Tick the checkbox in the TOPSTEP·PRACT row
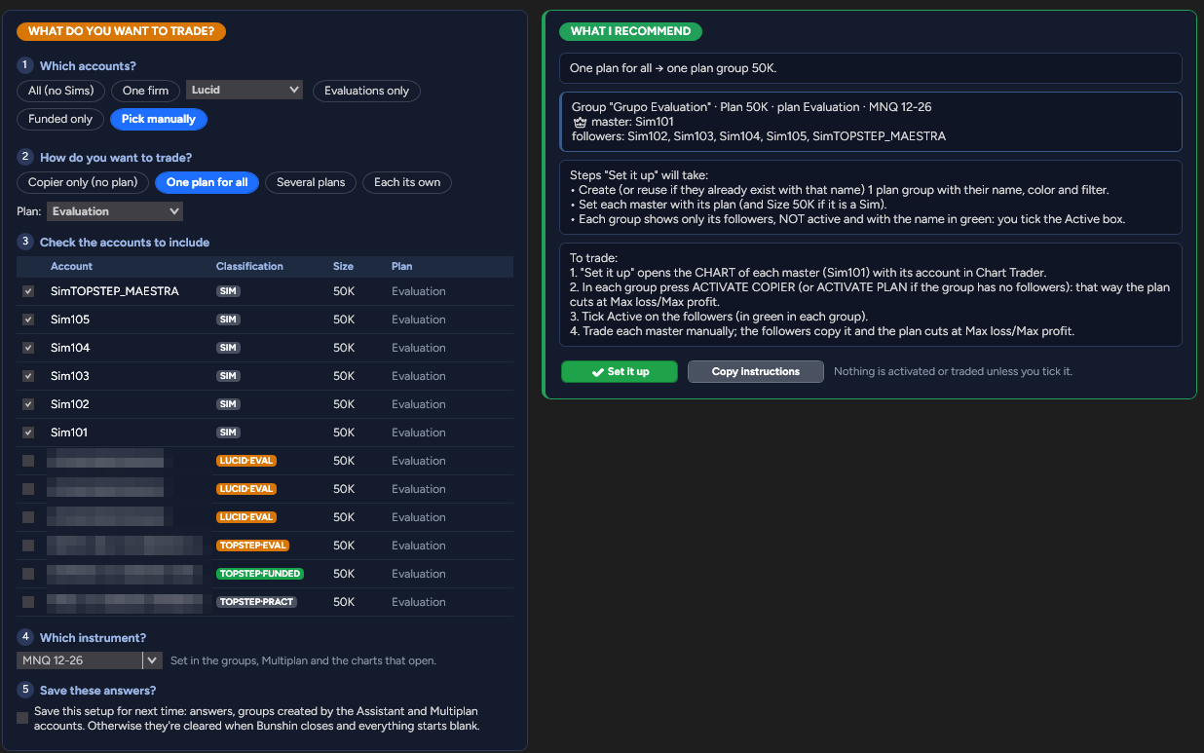 [28, 602]
